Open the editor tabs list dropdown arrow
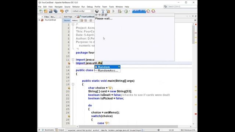The height and width of the screenshot is (132, 235). (x=193, y=16)
